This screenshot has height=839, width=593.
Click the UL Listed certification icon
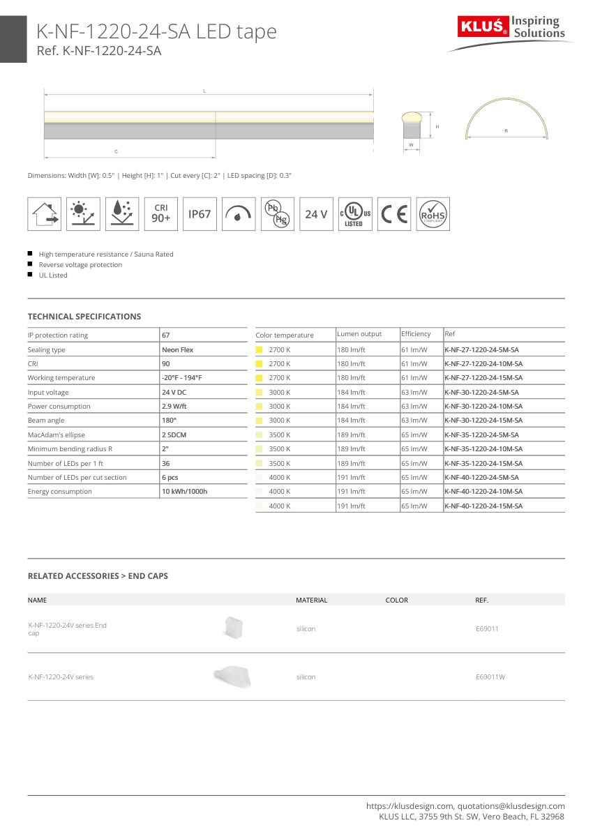coord(355,214)
